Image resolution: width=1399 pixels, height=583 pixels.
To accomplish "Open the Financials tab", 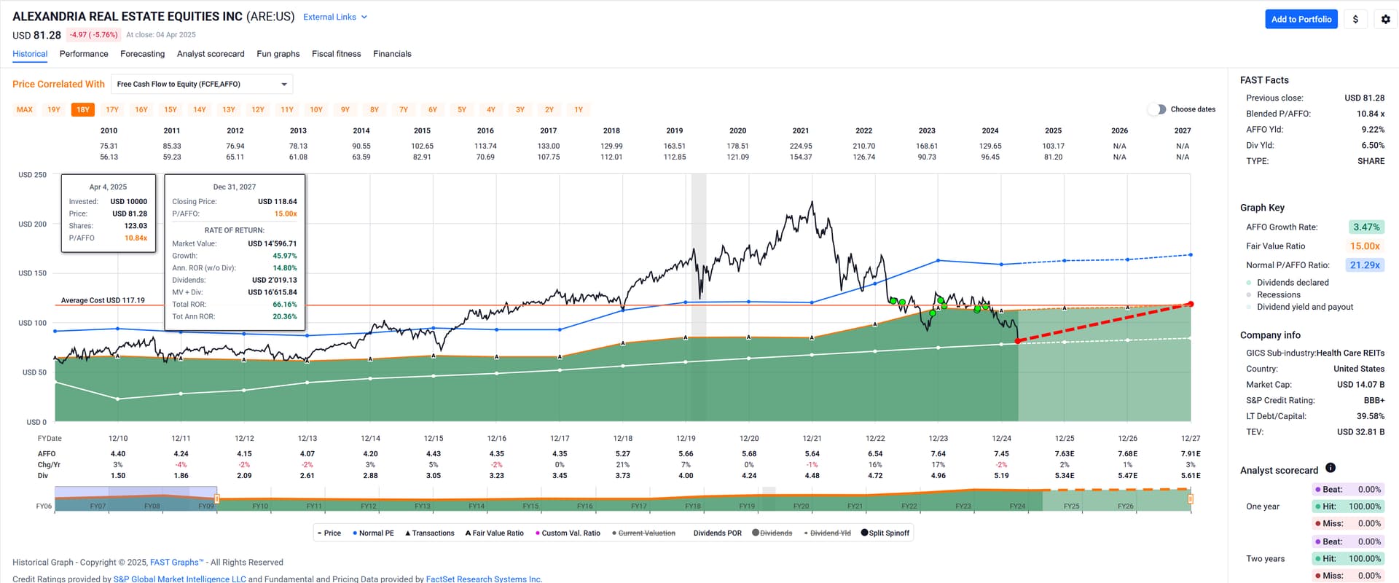I will (392, 54).
